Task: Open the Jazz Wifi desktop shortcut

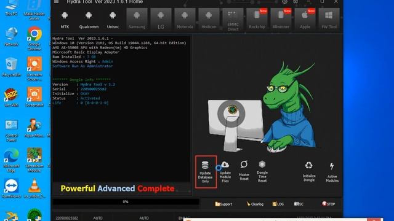Action: coord(11,98)
